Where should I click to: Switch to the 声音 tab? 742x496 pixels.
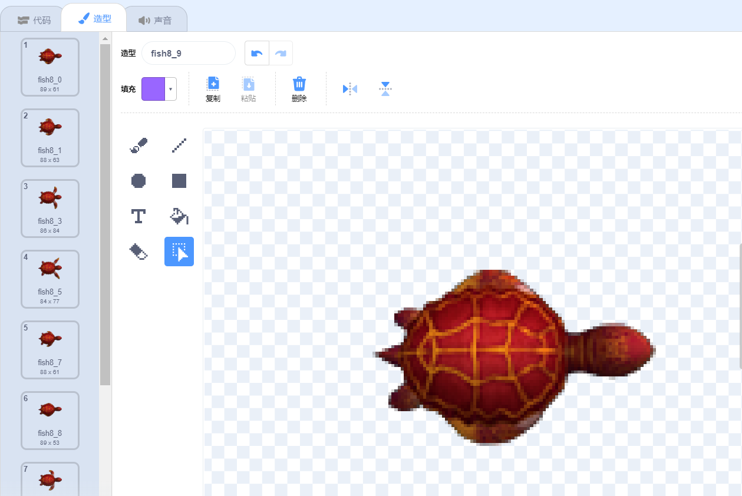156,19
